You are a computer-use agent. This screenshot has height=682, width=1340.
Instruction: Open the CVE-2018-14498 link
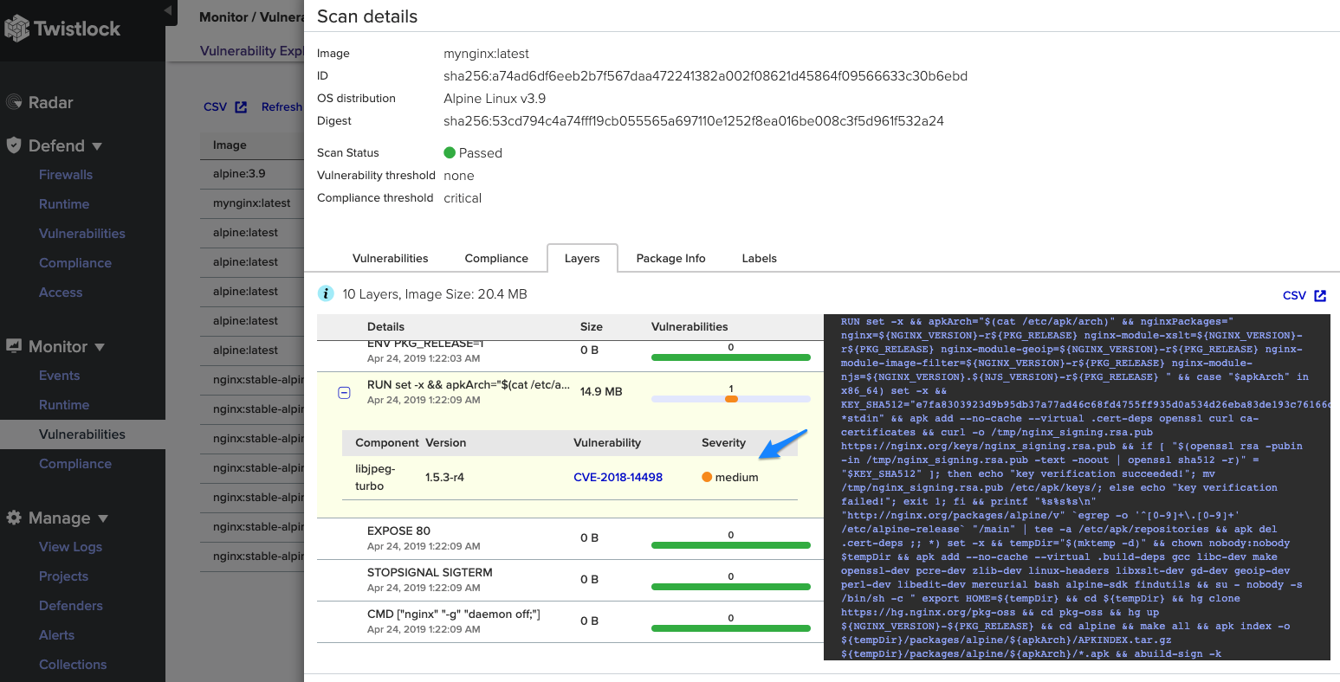pyautogui.click(x=618, y=477)
